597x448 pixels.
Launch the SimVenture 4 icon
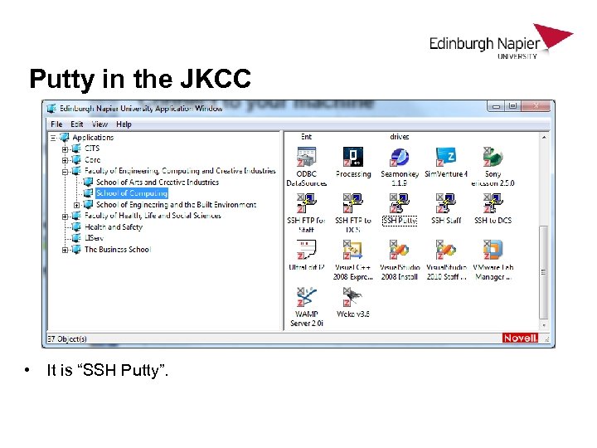tap(446, 157)
